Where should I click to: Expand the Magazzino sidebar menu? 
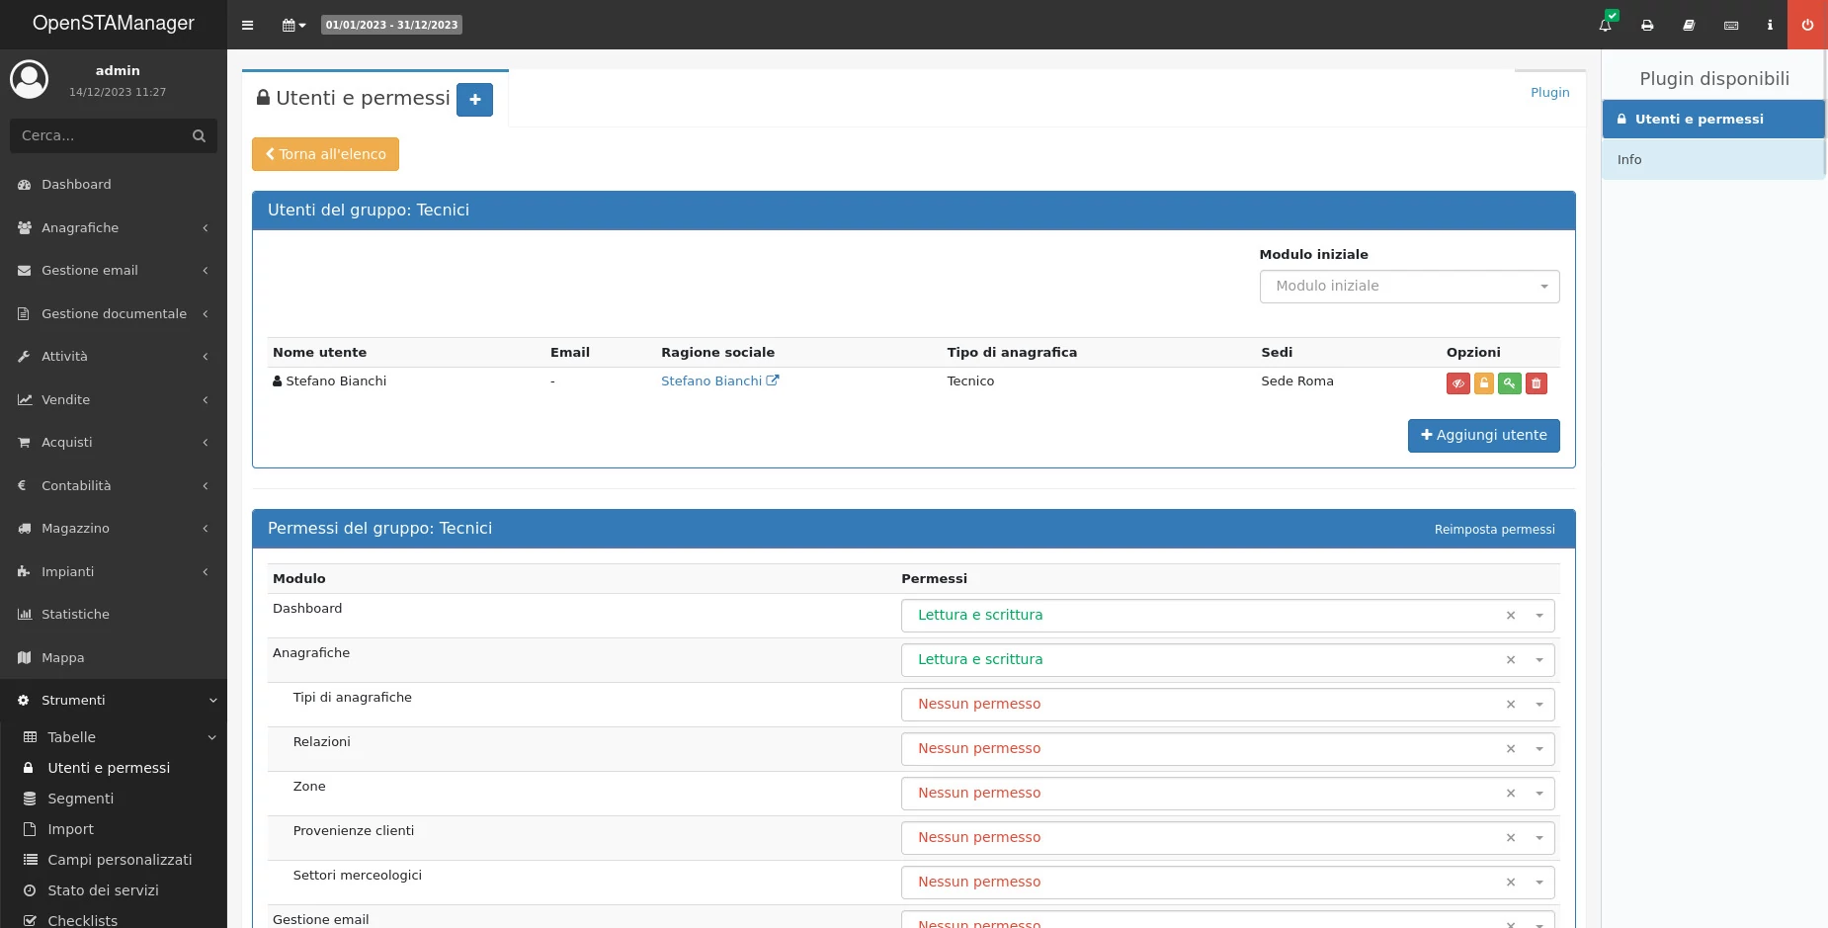114,529
